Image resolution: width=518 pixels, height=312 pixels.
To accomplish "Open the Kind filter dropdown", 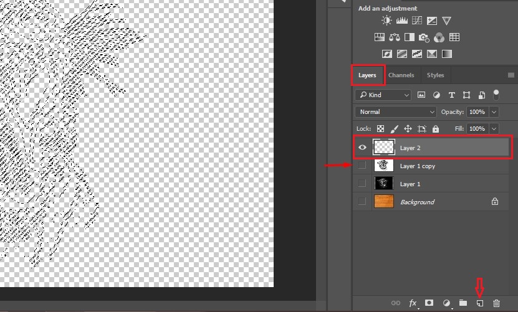I will [x=383, y=95].
